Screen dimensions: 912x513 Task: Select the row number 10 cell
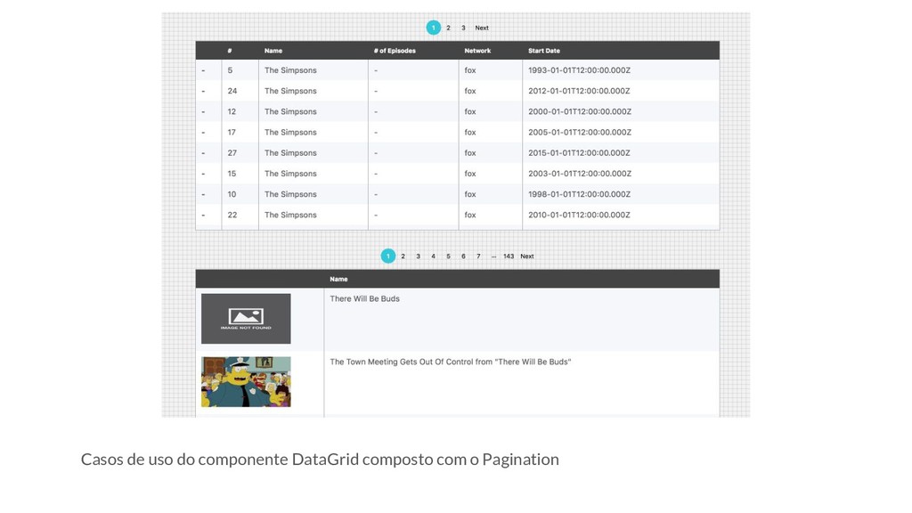coord(232,194)
